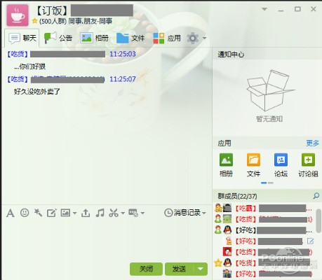
Task: Open the 聊天 chat tab
Action: click(x=22, y=38)
